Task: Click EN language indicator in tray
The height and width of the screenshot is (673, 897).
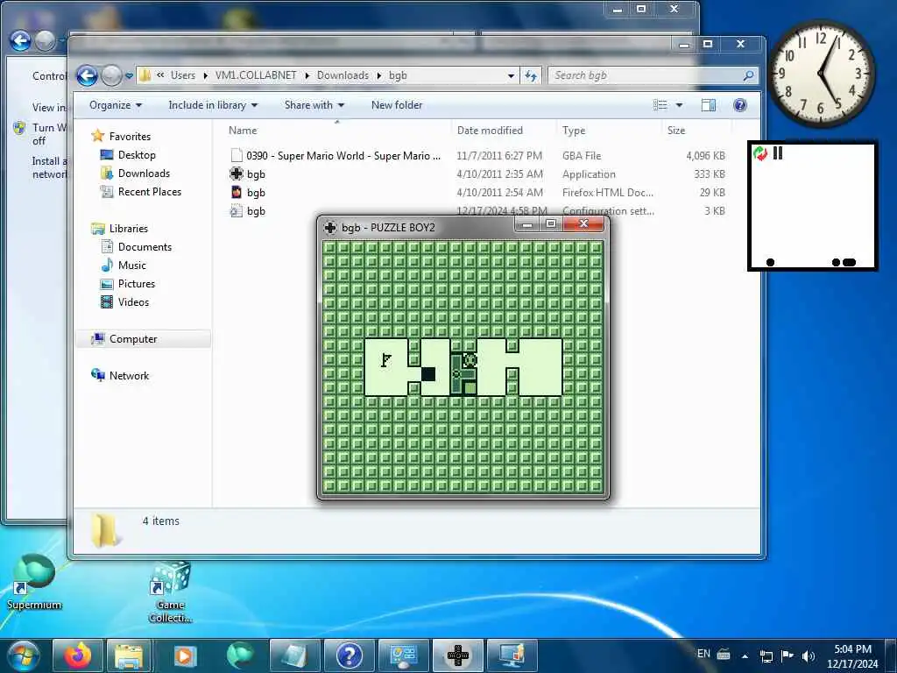Action: click(703, 654)
